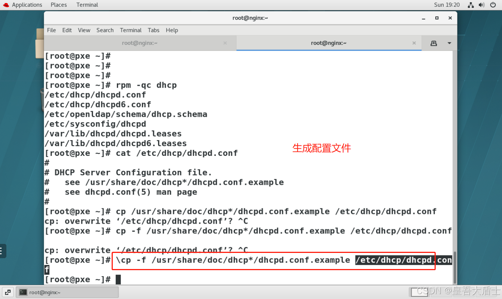Click 'see dhcpd.conf(5) man page' line

(x=131, y=192)
